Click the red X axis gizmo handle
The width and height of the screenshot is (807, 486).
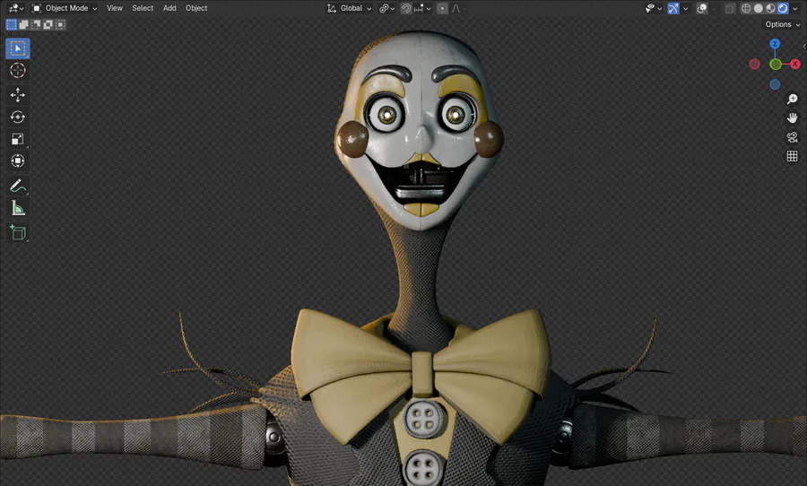(795, 64)
